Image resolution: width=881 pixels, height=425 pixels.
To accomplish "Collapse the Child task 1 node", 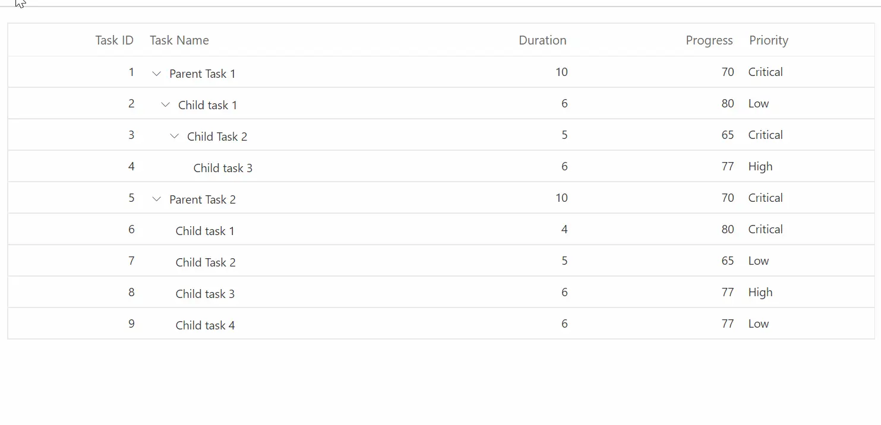I will [165, 104].
